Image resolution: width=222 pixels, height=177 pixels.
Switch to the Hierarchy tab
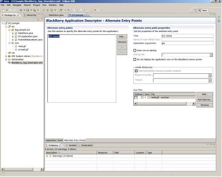(x=30, y=15)
